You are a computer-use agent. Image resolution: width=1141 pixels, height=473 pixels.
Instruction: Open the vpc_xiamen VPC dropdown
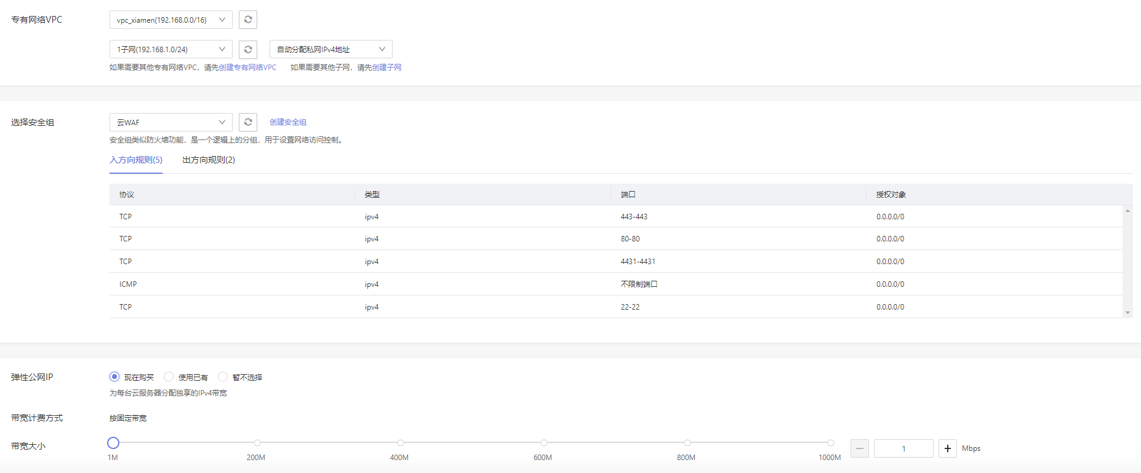(x=170, y=20)
